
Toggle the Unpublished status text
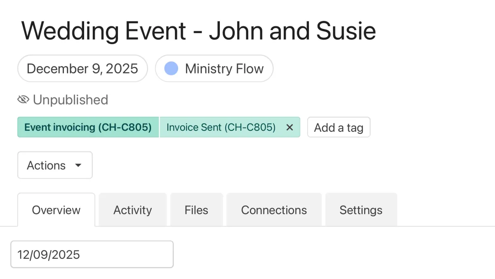point(71,99)
